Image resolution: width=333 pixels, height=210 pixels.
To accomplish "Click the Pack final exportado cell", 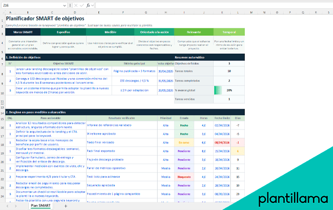I will [x=122, y=151].
